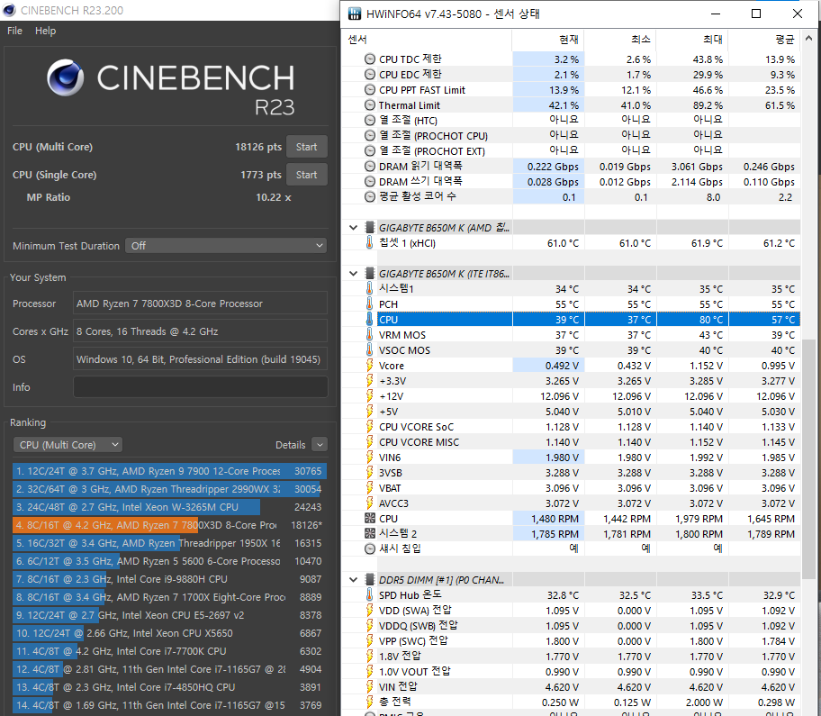The height and width of the screenshot is (716, 821).
Task: Click the clock icon beside Thermal Limit
Action: click(370, 104)
